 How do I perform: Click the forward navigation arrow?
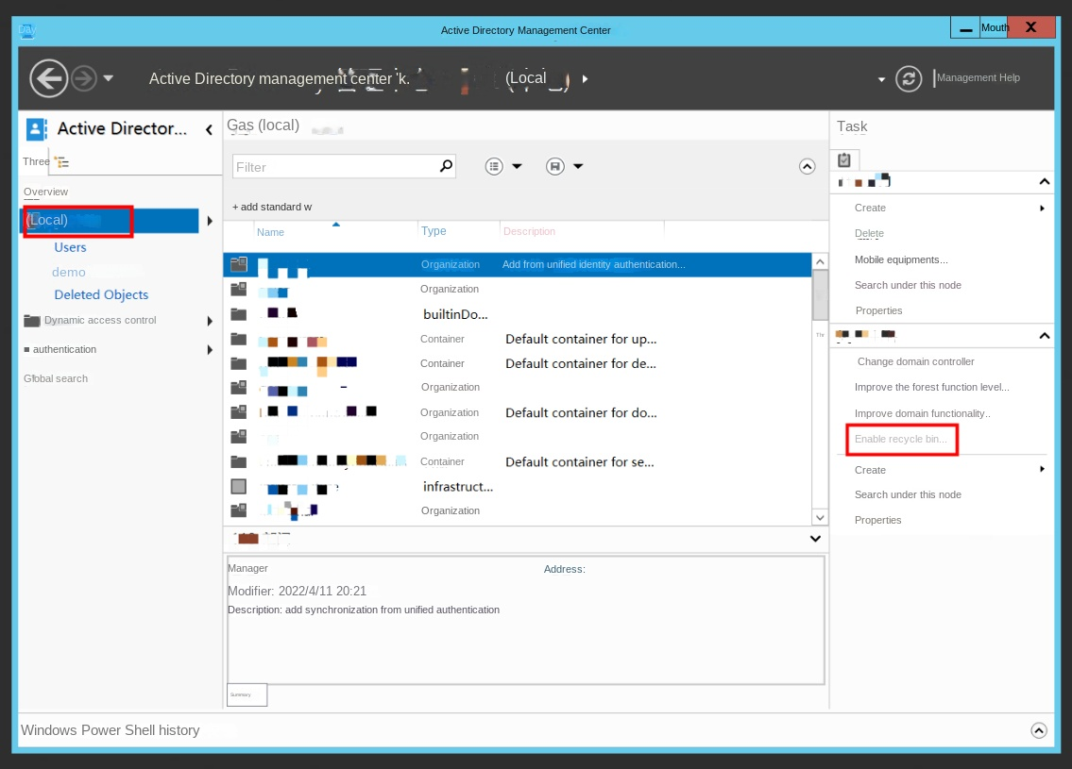(x=84, y=78)
